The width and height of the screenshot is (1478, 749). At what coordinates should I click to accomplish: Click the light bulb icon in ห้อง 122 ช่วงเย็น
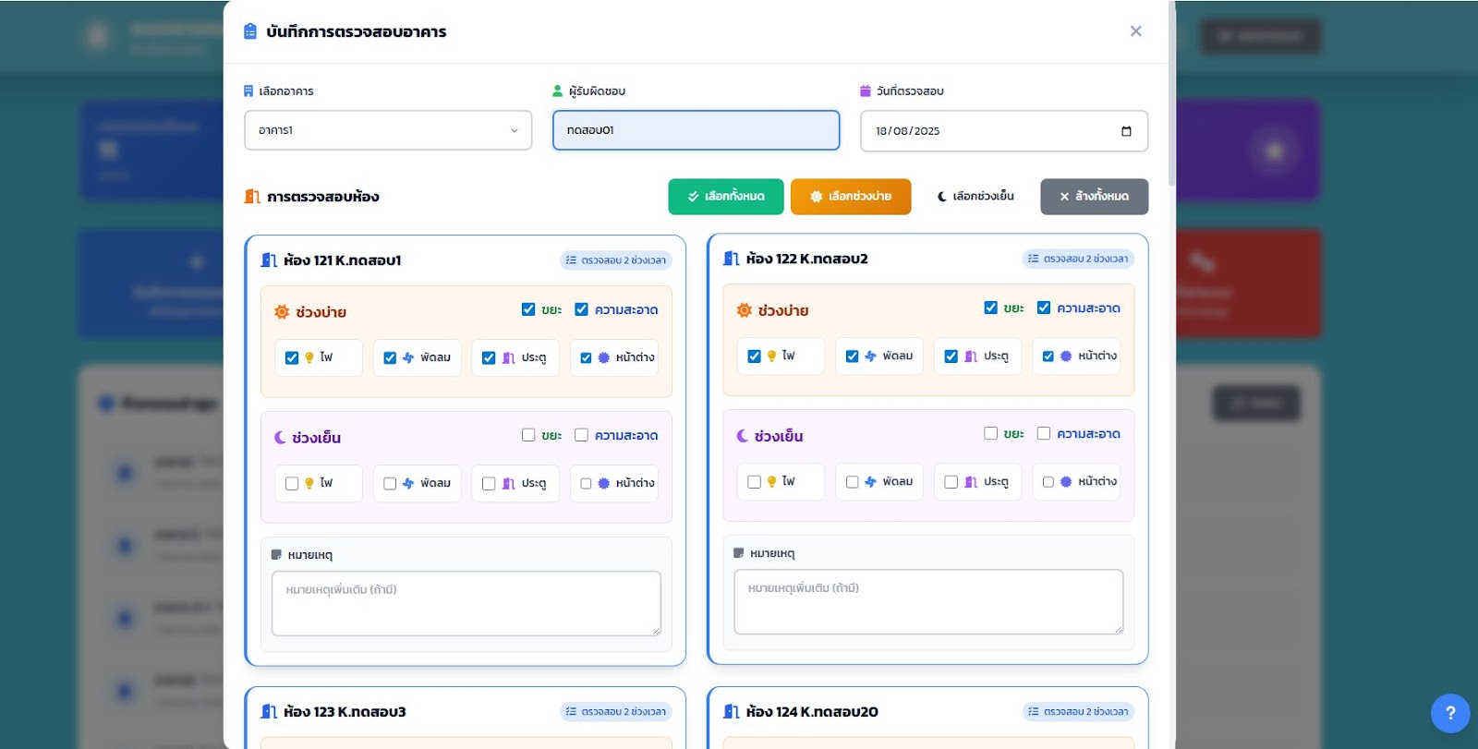(x=772, y=482)
